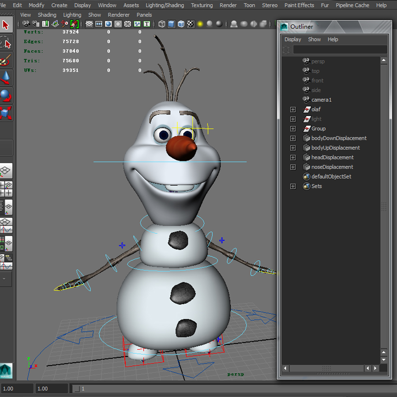Select the Scale tool
The image size is (397, 397).
[6, 112]
